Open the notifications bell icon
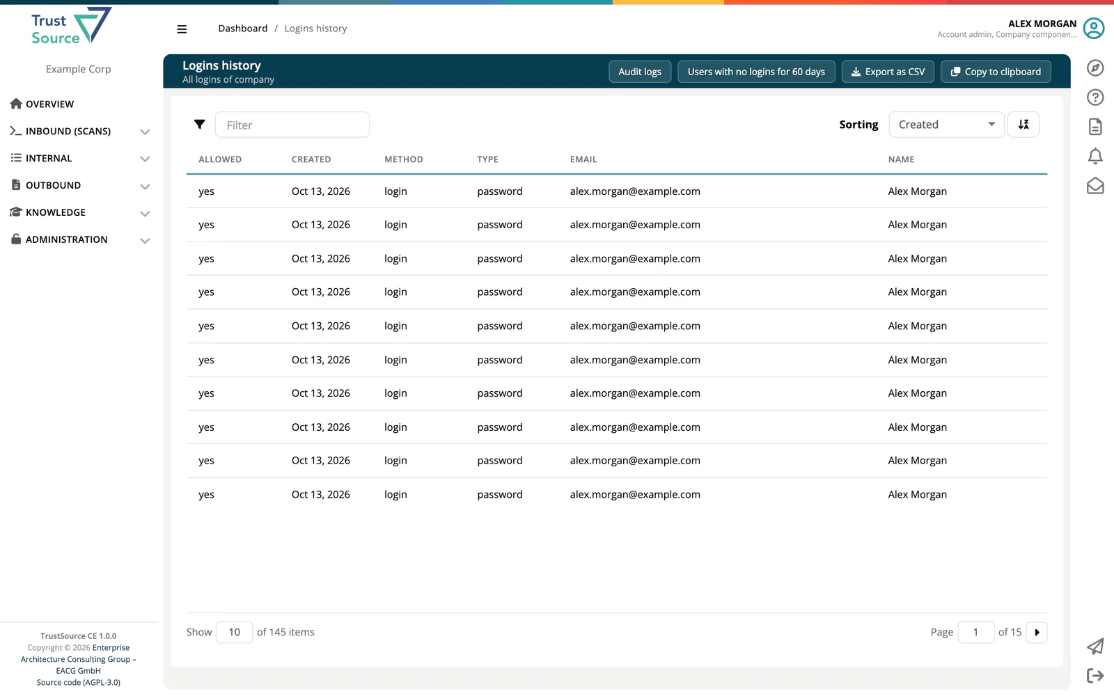The image size is (1114, 696). (1095, 157)
